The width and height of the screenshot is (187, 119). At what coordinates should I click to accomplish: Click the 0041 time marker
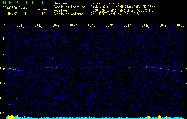pyautogui.click(x=20, y=26)
